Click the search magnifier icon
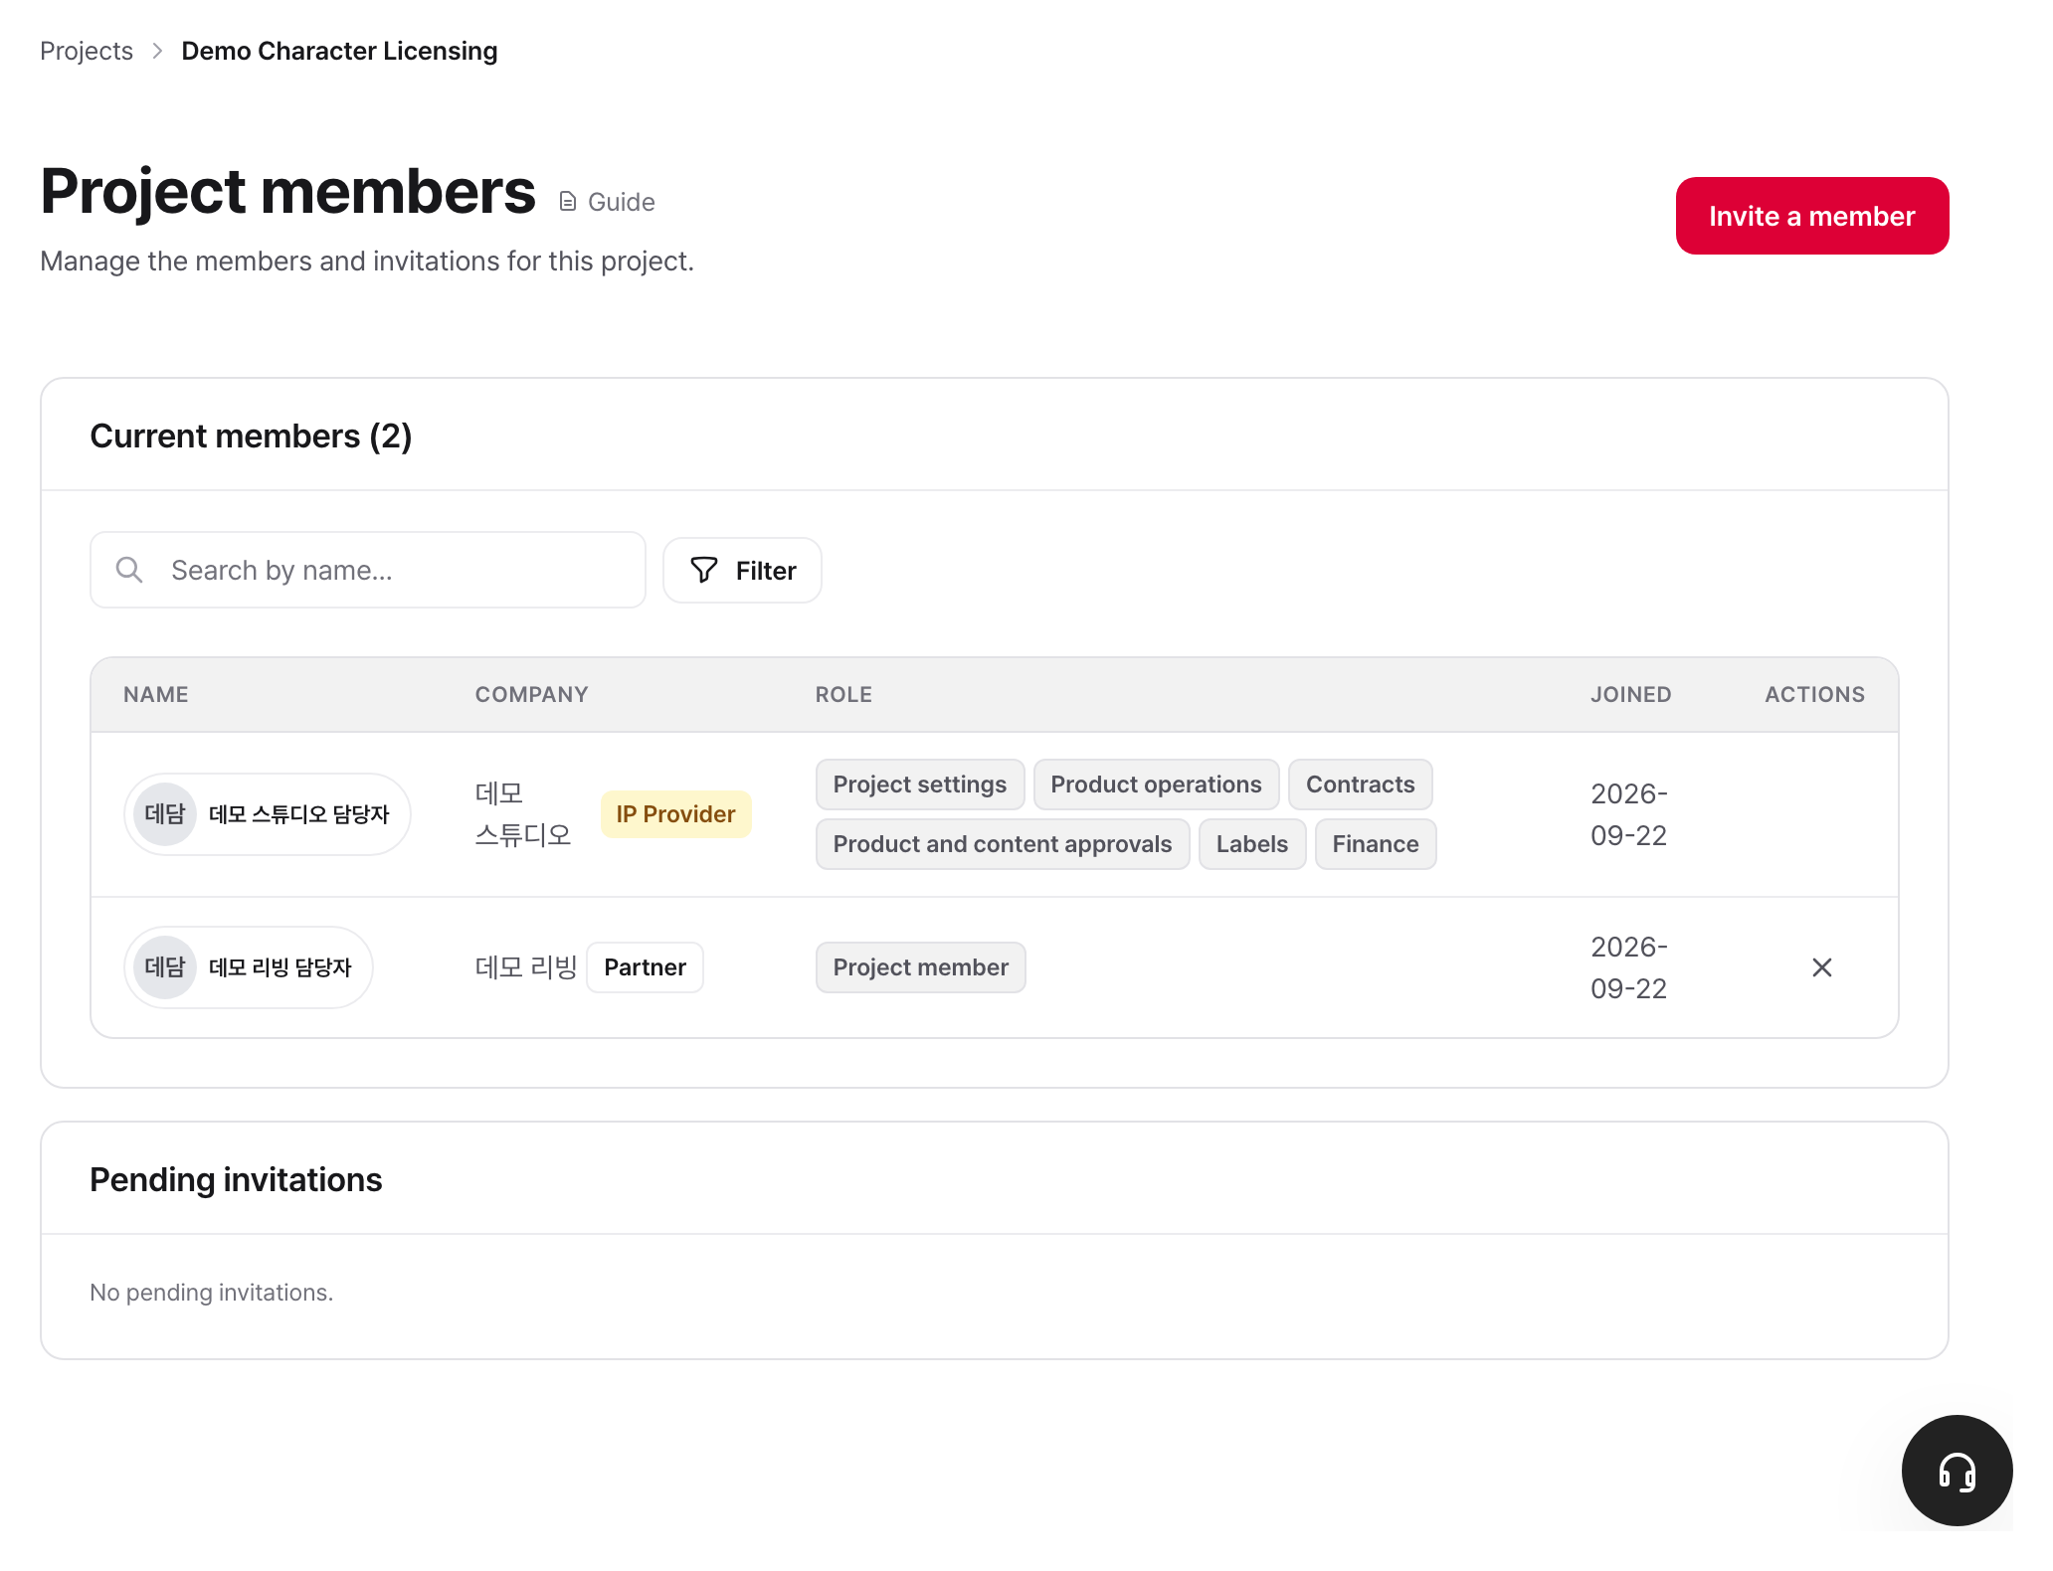 [x=129, y=570]
